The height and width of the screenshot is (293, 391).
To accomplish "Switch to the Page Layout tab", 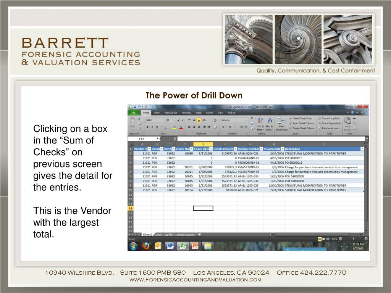I will 171,113.
